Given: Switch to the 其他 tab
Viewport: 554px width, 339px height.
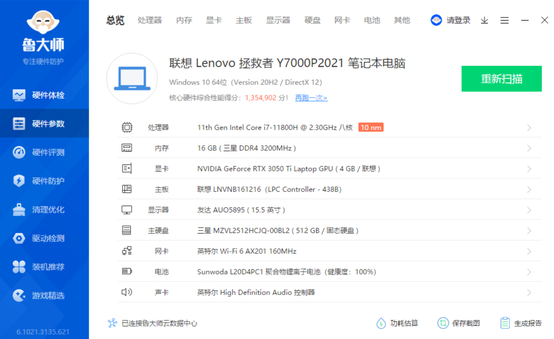Looking at the screenshot, I should point(402,20).
